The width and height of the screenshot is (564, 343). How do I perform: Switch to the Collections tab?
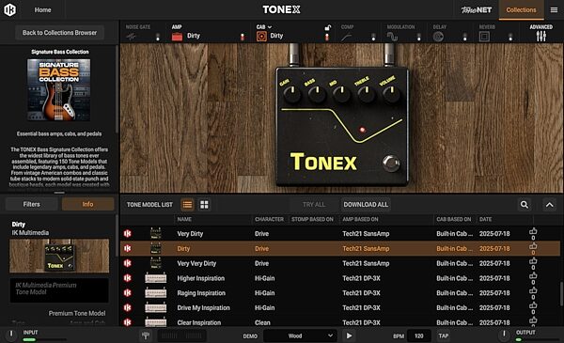click(521, 10)
